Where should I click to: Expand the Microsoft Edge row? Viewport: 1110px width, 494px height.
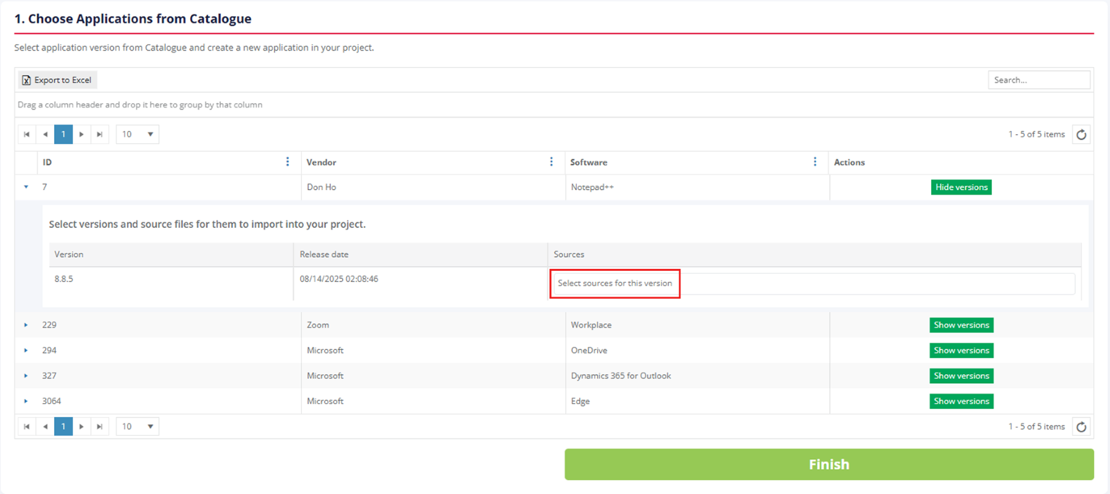point(26,401)
